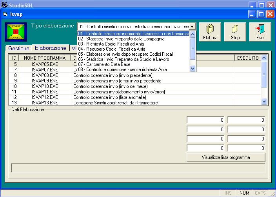Click the ID column header
The height and width of the screenshot is (197, 276).
pyautogui.click(x=14, y=58)
